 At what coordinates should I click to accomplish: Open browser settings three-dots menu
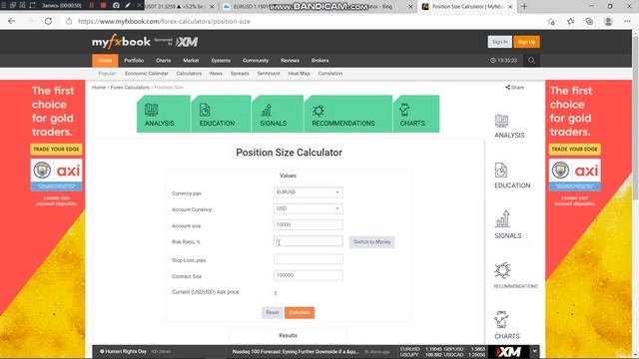pos(627,21)
